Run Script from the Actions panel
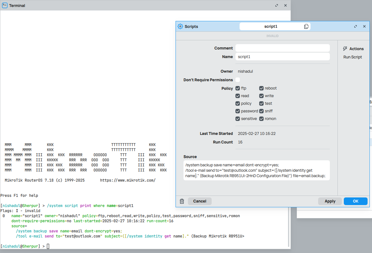Screen dimensions: 372x253 (352, 57)
